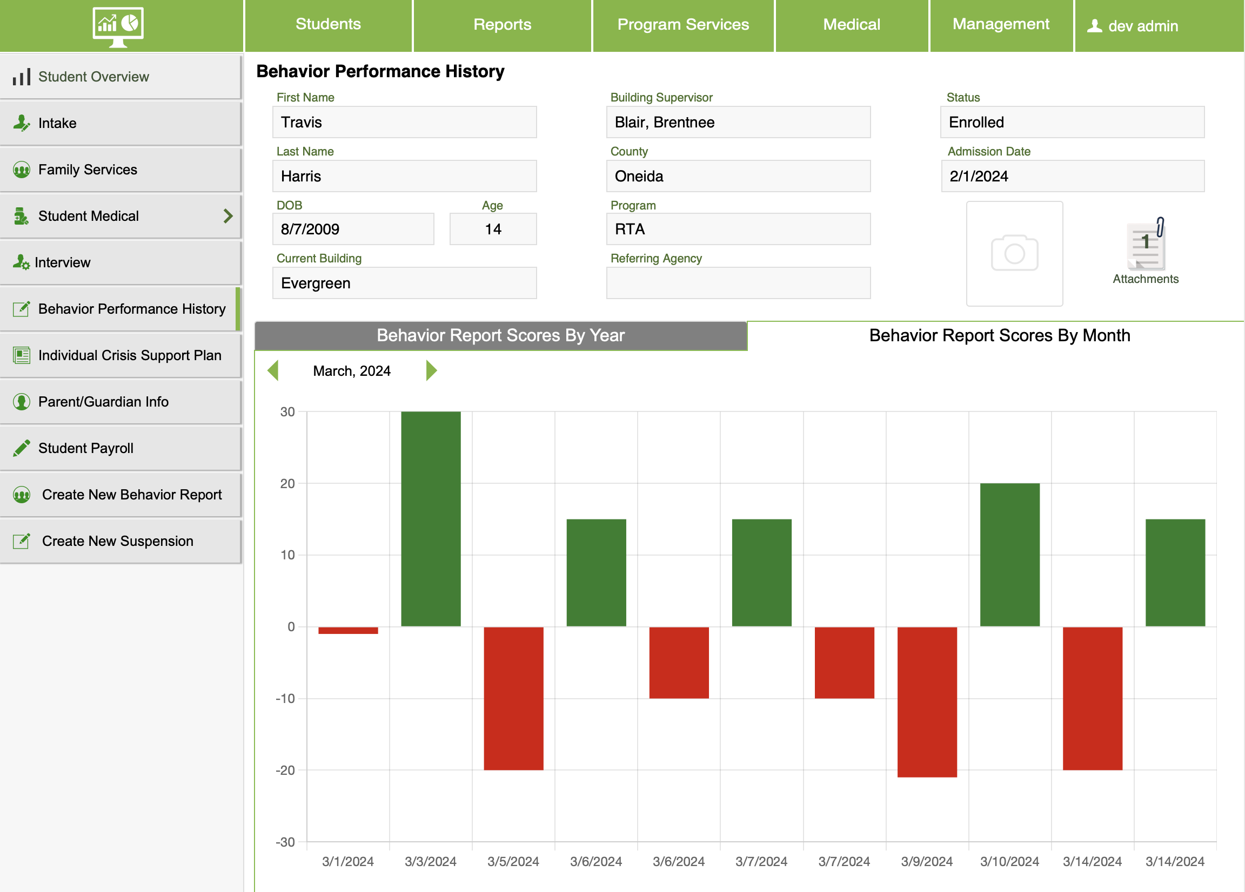1245x892 pixels.
Task: Click the green bar for 3/10/2024
Action: coord(1010,555)
